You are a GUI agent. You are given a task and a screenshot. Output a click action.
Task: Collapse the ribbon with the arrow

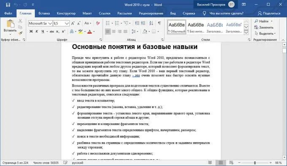tap(283, 40)
